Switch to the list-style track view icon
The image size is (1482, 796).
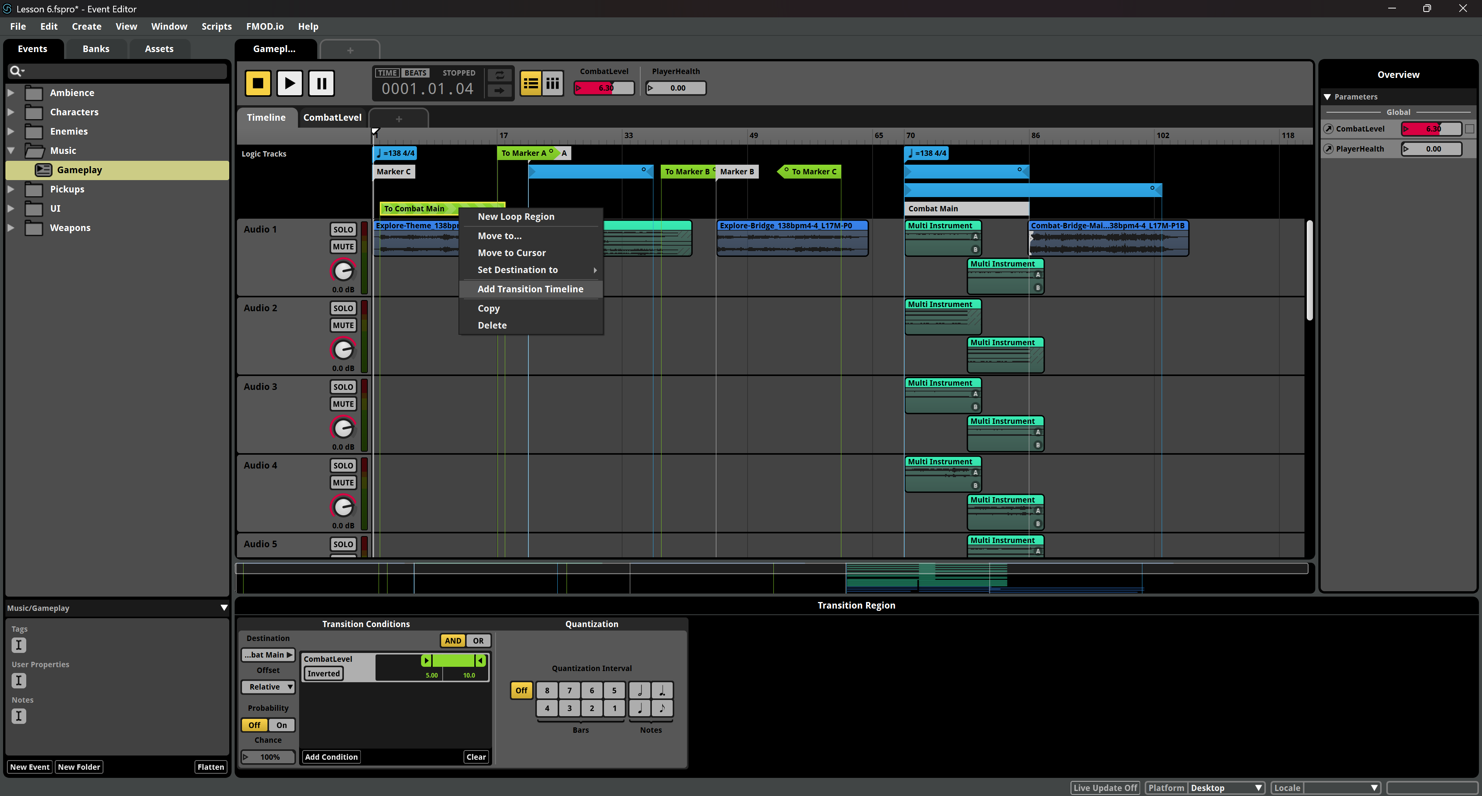(530, 83)
